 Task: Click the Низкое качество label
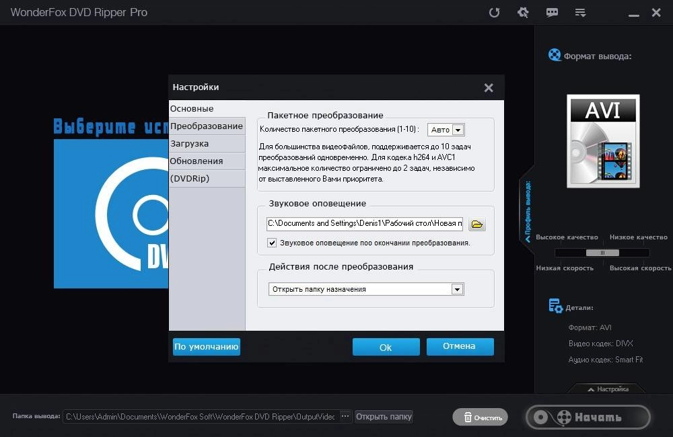point(639,237)
